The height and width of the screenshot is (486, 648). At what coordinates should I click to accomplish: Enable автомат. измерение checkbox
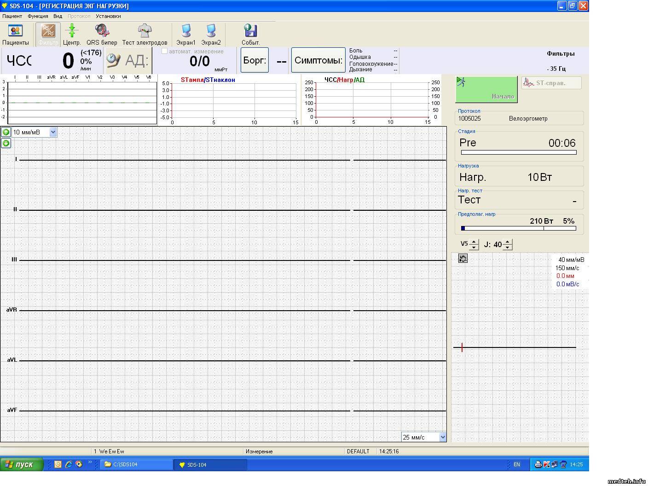164,51
